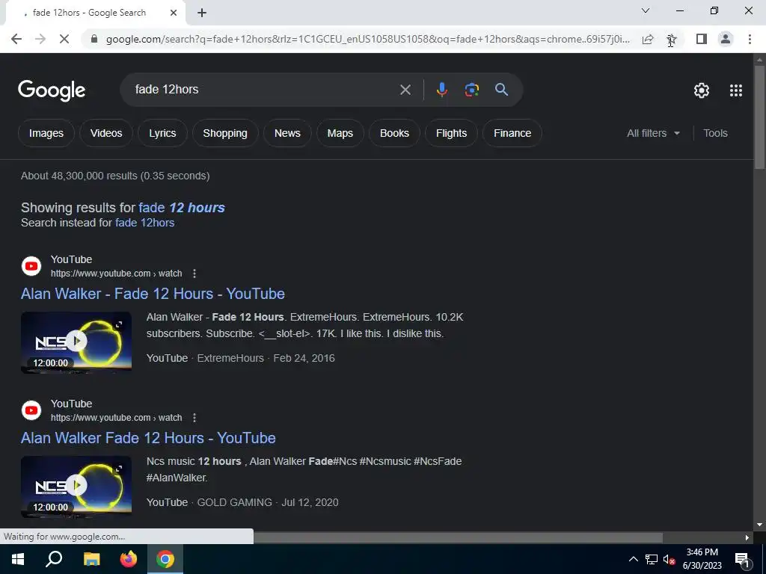Click the vertical page scrollbar
Screen dimensions: 766x574
pos(760,117)
